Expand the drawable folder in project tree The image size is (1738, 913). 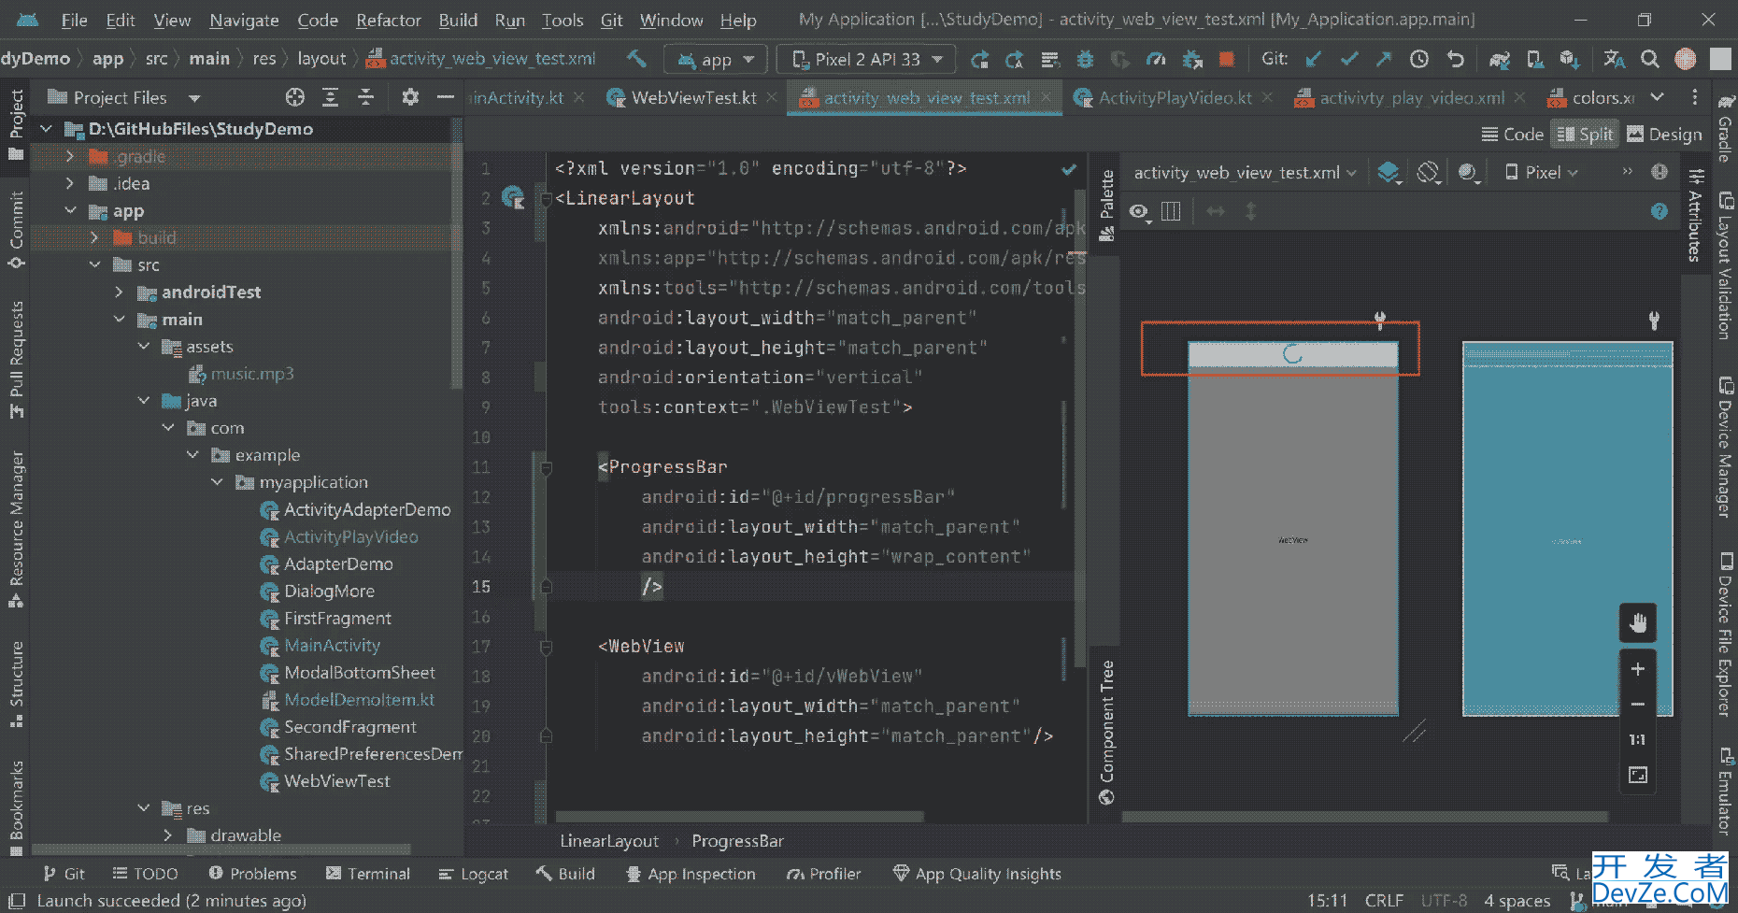click(168, 835)
